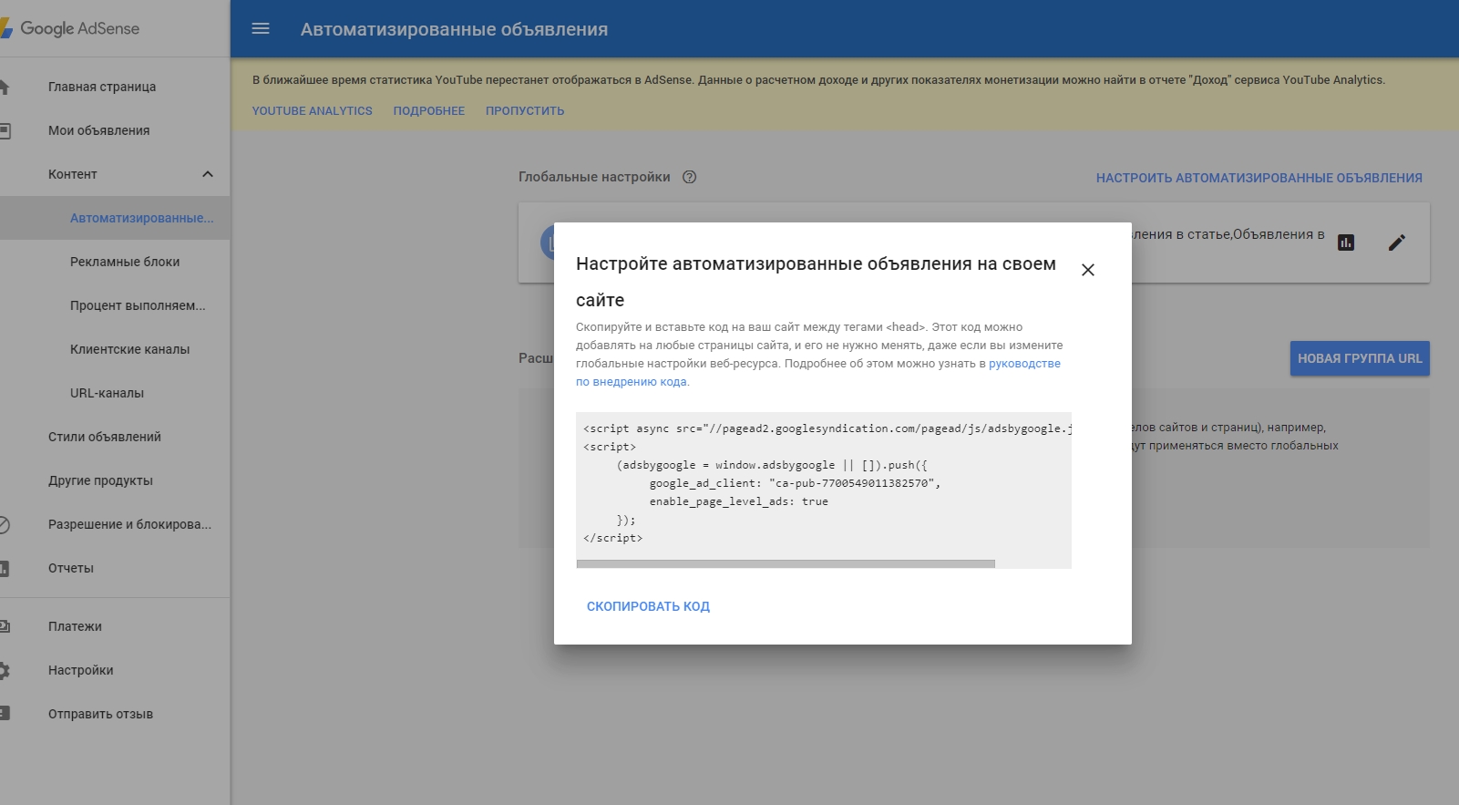The image size is (1459, 805).
Task: Open the global settings help icon
Action: click(690, 177)
